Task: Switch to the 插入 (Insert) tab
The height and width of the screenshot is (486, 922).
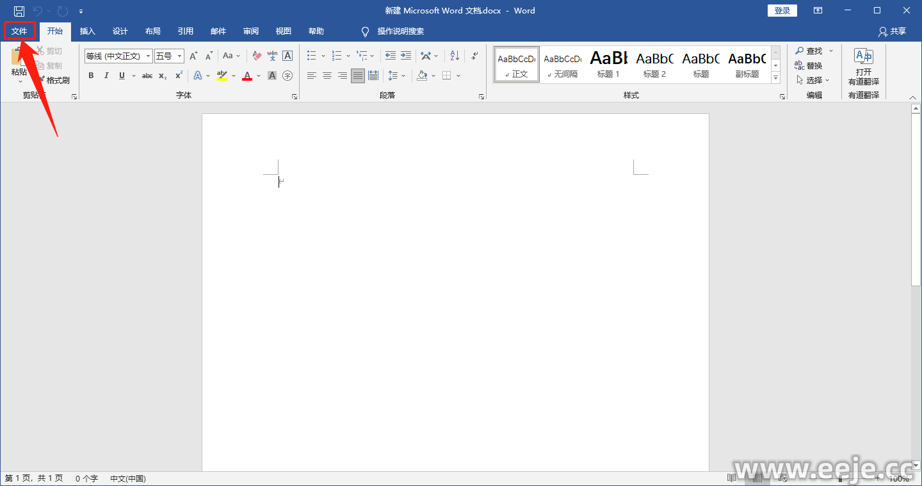Action: pyautogui.click(x=88, y=31)
